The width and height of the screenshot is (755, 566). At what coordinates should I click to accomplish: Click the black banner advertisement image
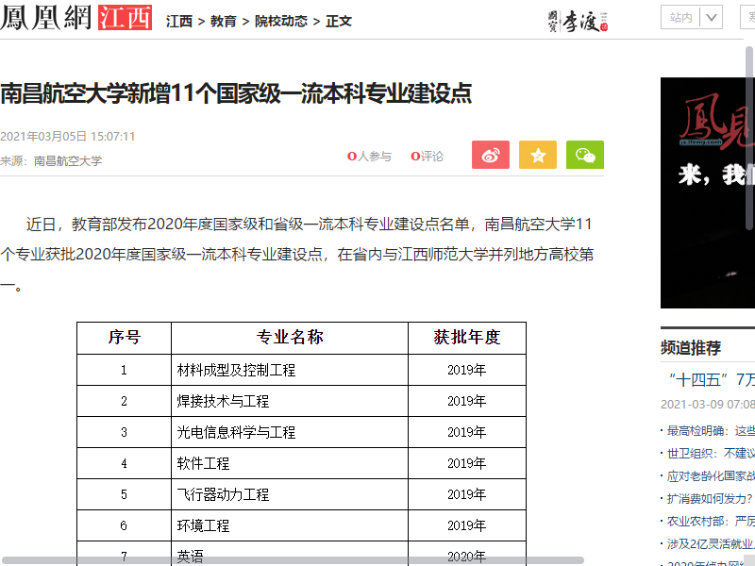click(708, 192)
